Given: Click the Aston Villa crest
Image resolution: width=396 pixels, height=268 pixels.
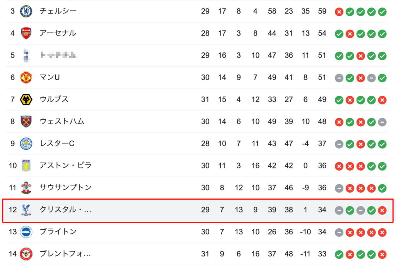Looking at the screenshot, I should tap(26, 166).
